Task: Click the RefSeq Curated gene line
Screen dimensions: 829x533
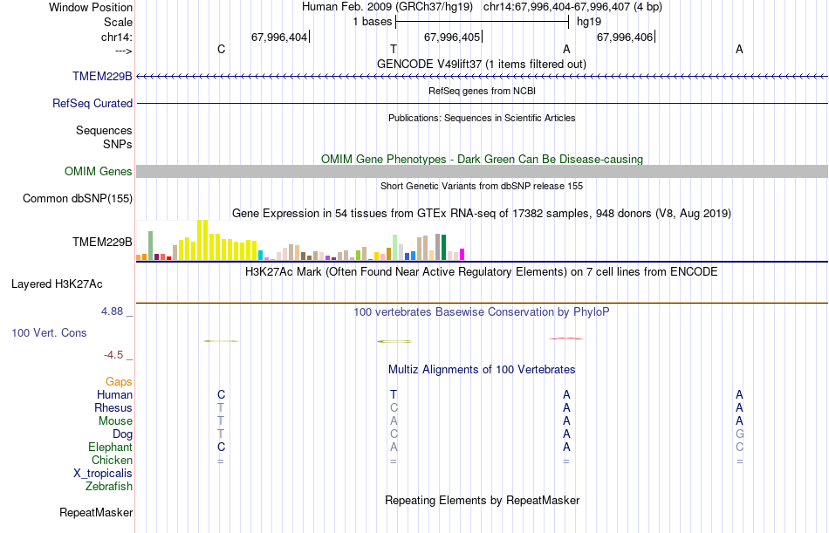Action: (483, 103)
